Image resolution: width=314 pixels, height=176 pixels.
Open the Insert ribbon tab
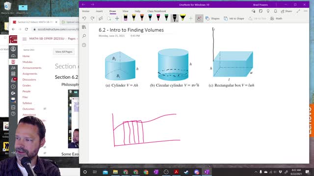[x=99, y=11]
